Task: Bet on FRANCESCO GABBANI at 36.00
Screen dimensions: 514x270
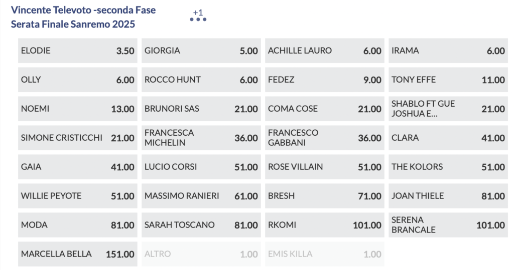Action: pos(324,138)
